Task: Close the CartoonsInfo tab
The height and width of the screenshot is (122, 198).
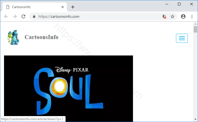Action: 63,7
